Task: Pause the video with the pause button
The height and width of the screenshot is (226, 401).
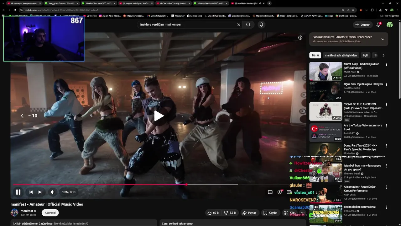Action: point(18,192)
